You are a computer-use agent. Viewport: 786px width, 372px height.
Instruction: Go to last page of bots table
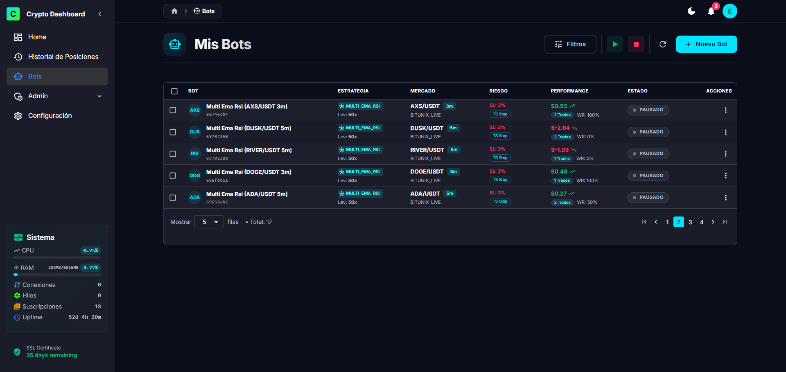click(724, 222)
